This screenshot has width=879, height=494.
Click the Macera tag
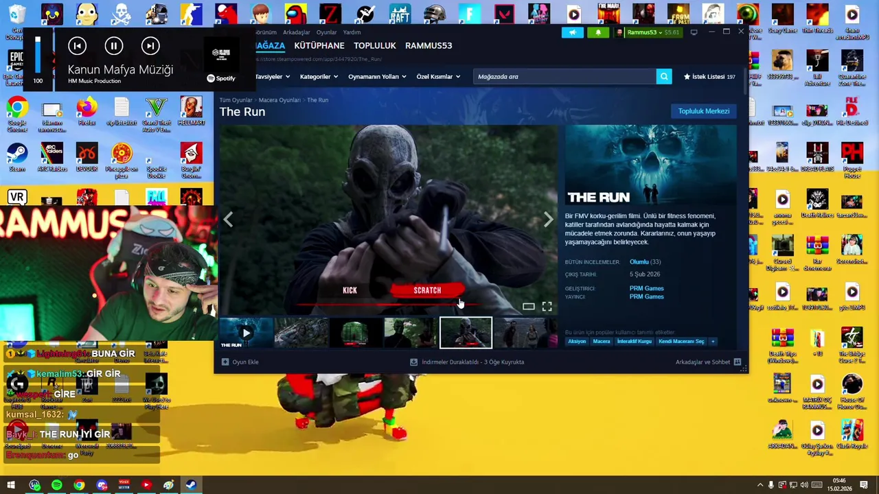pyautogui.click(x=602, y=342)
